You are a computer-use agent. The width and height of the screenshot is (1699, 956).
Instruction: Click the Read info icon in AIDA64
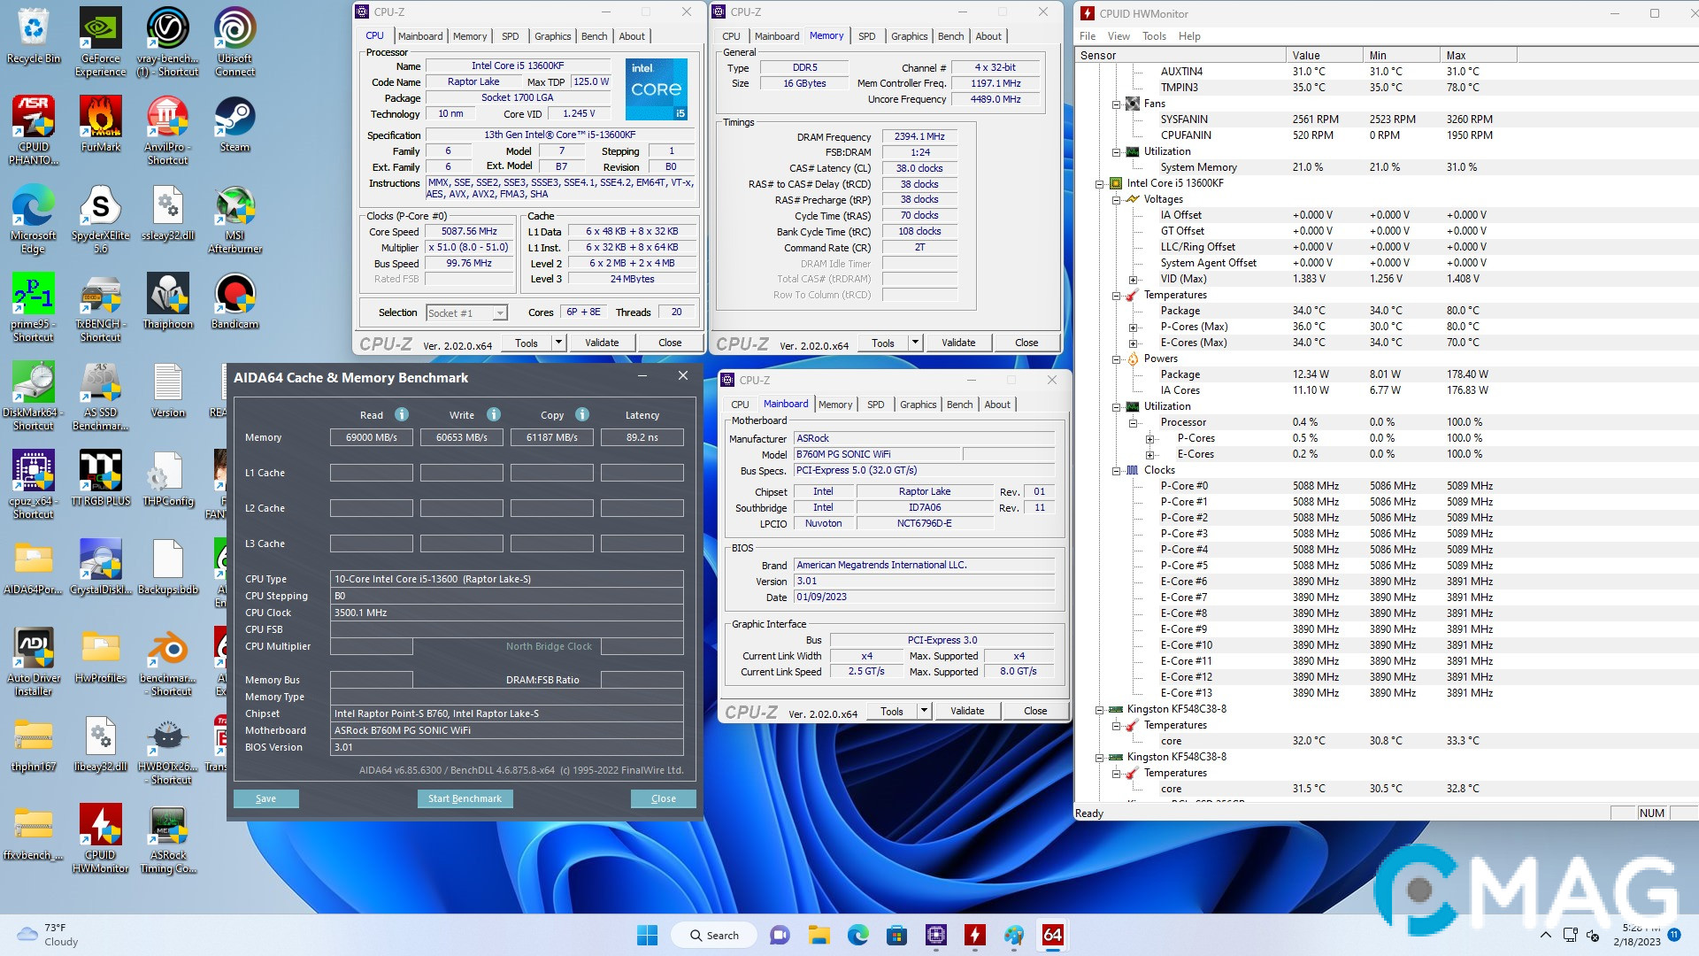click(402, 414)
